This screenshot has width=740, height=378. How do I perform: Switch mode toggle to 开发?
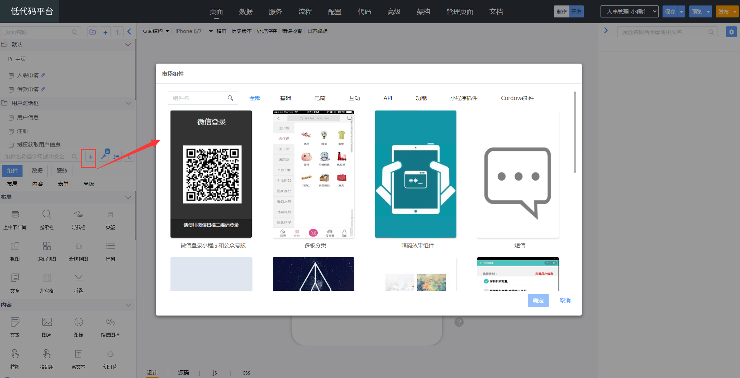point(576,12)
